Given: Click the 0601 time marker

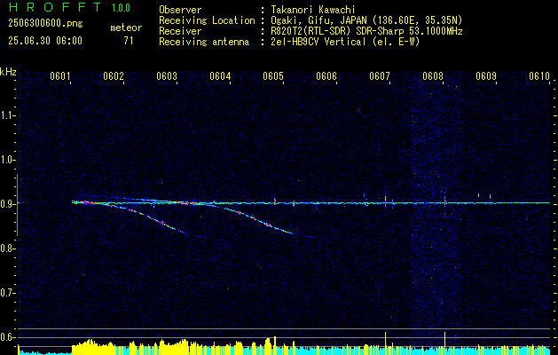Looking at the screenshot, I should [60, 75].
